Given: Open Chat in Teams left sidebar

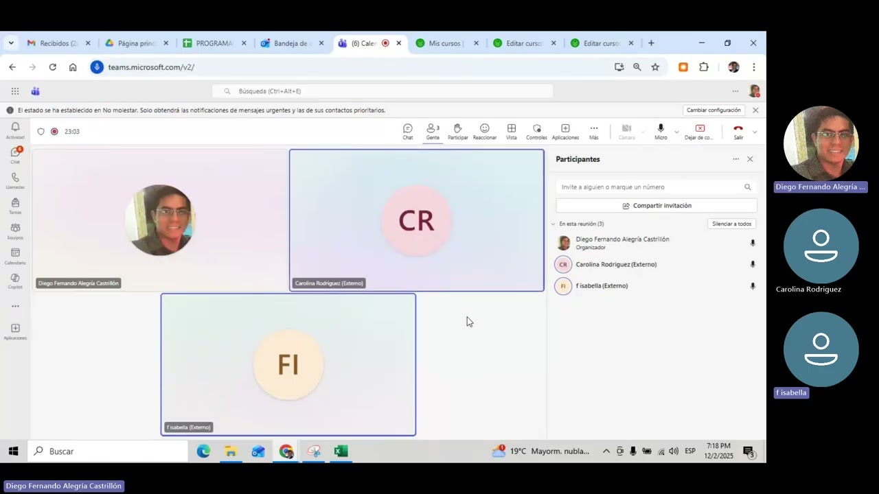Looking at the screenshot, I should pos(15,155).
